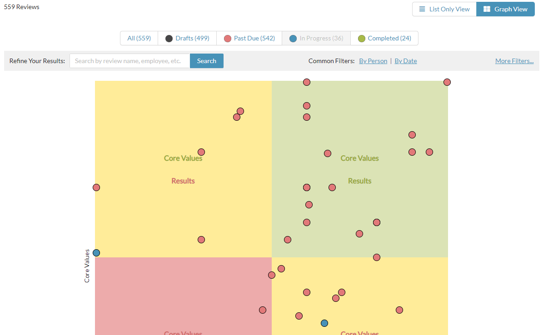Click the 559 Reviews count text
Image resolution: width=543 pixels, height=335 pixels.
(x=21, y=7)
